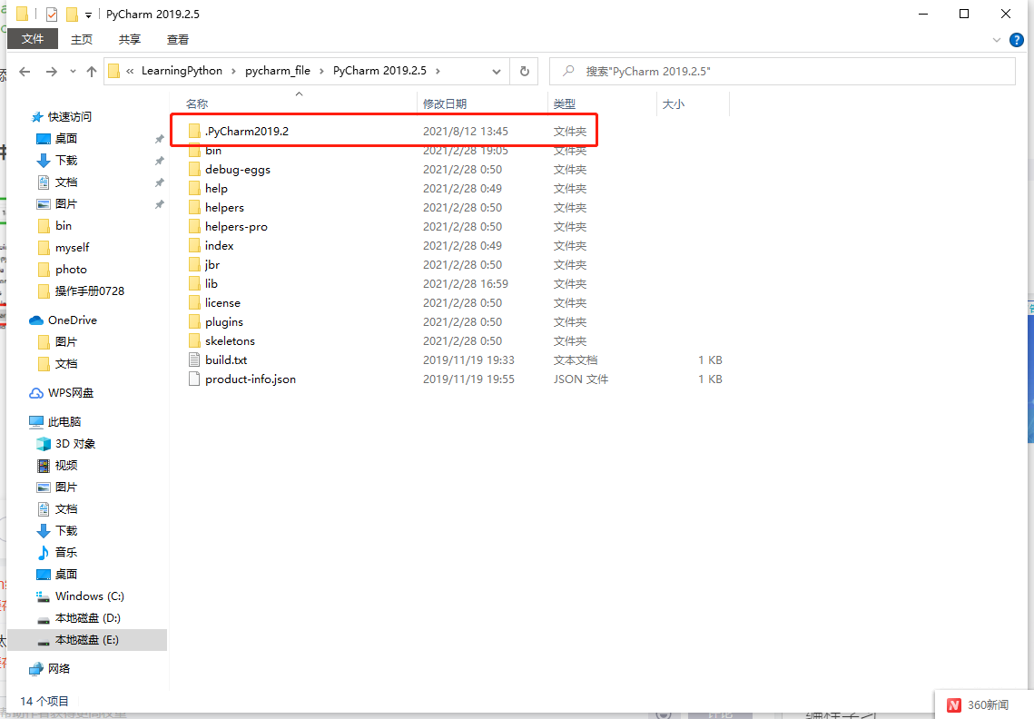The image size is (1034, 719).
Task: Sort files by 大小 column
Action: pyautogui.click(x=674, y=104)
